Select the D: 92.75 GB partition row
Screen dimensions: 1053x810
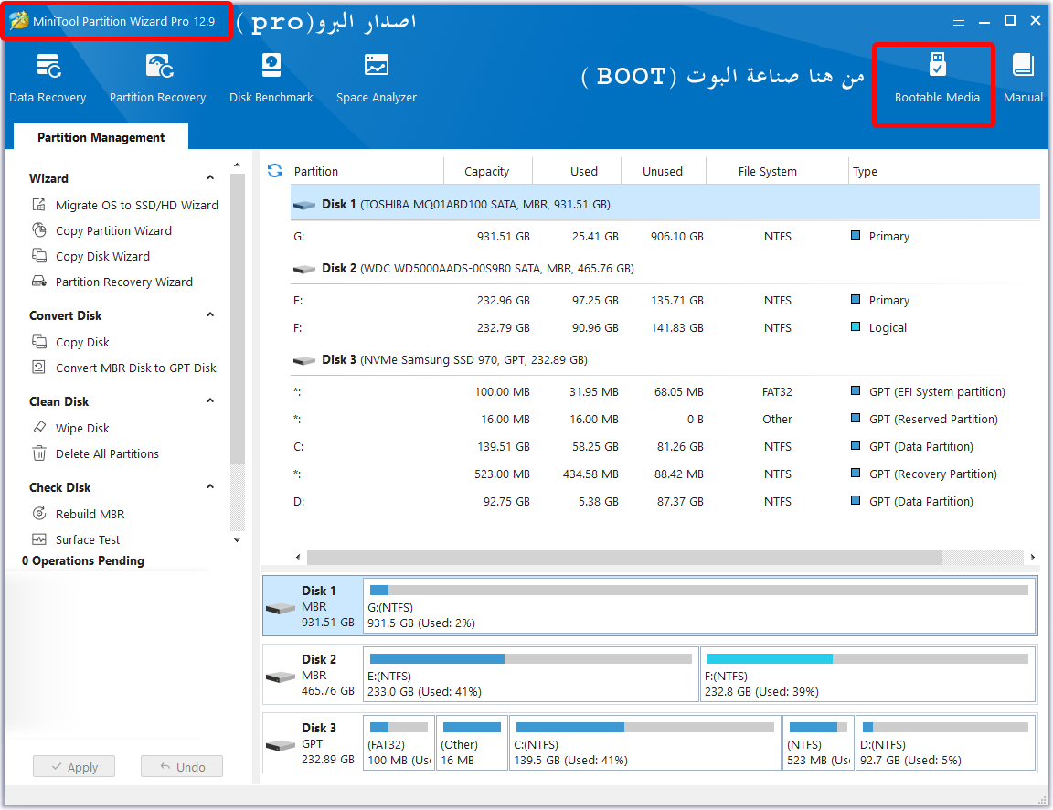665,502
